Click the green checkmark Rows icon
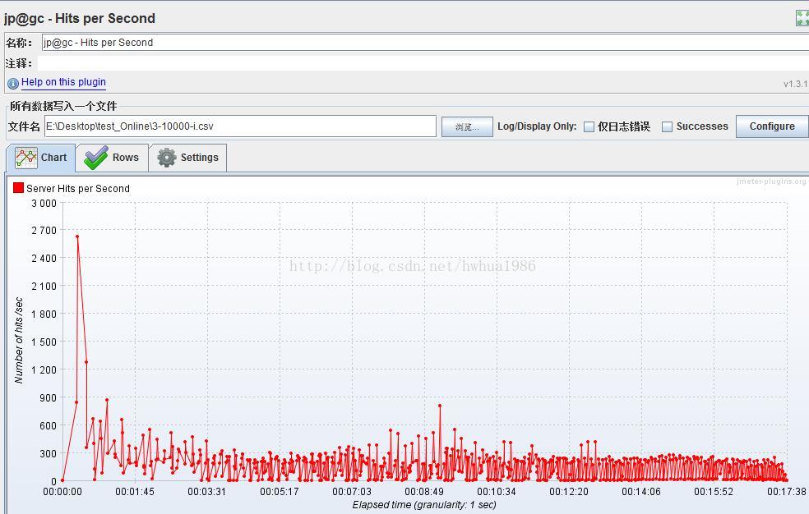Viewport: 809px width, 514px height. pyautogui.click(x=96, y=158)
